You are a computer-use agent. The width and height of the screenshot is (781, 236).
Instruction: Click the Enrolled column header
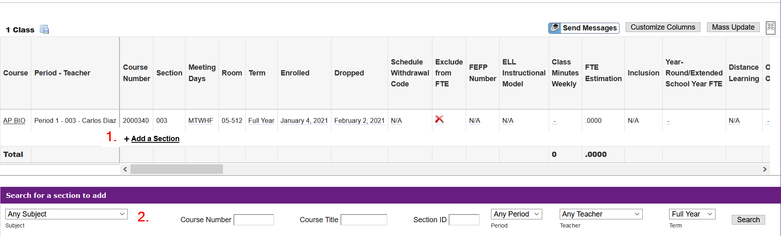tap(295, 73)
